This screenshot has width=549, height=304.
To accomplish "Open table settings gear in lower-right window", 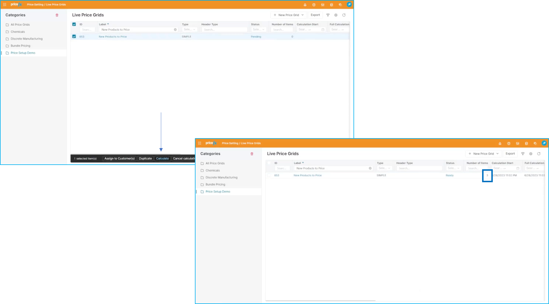I will 531,154.
